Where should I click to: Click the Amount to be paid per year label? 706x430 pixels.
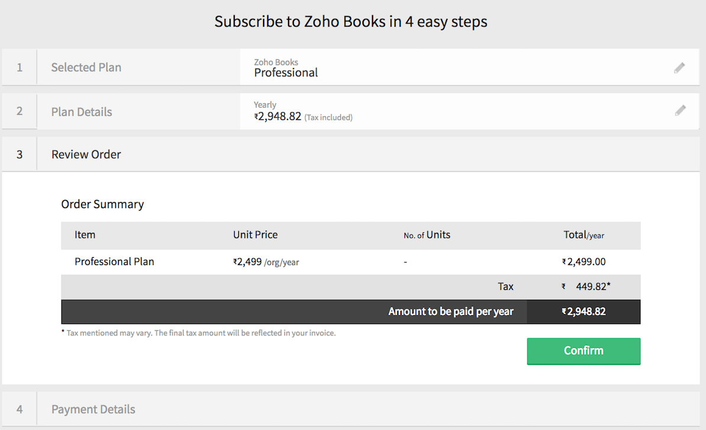tap(451, 311)
